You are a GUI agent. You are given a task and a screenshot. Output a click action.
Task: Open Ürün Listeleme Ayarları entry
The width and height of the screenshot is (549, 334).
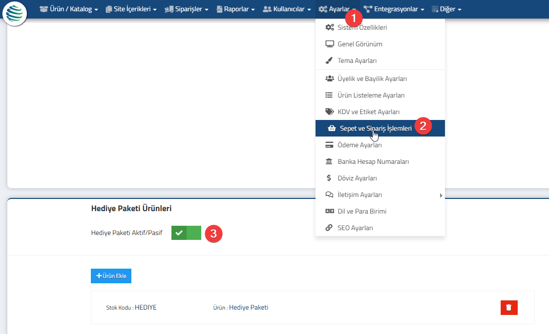[380, 95]
